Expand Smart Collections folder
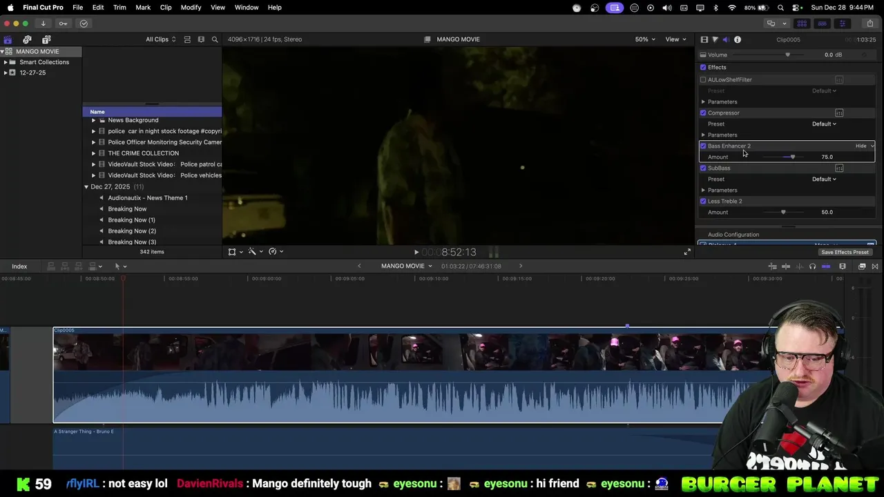Image resolution: width=884 pixels, height=497 pixels. tap(6, 62)
